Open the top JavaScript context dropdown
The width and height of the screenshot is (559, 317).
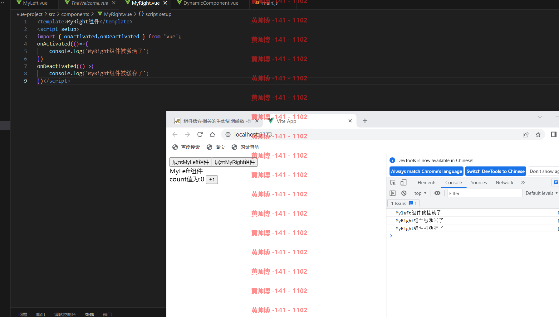coord(420,193)
